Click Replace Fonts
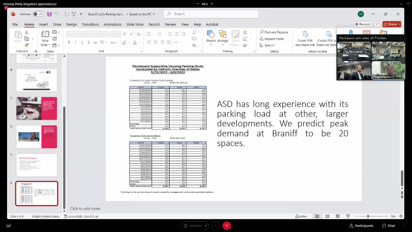 coord(272,39)
